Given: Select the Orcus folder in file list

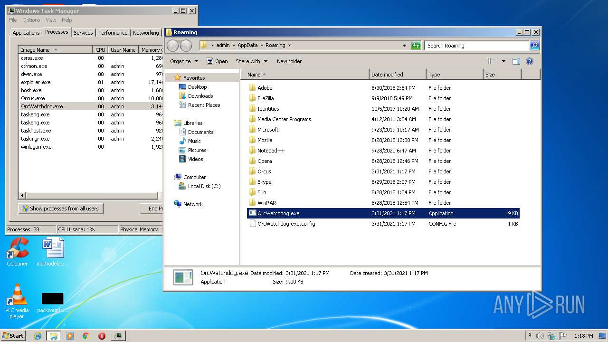Looking at the screenshot, I should point(264,171).
